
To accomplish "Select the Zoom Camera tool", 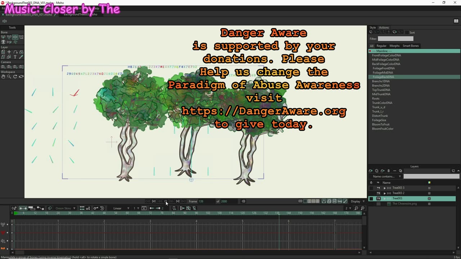I will (9, 67).
